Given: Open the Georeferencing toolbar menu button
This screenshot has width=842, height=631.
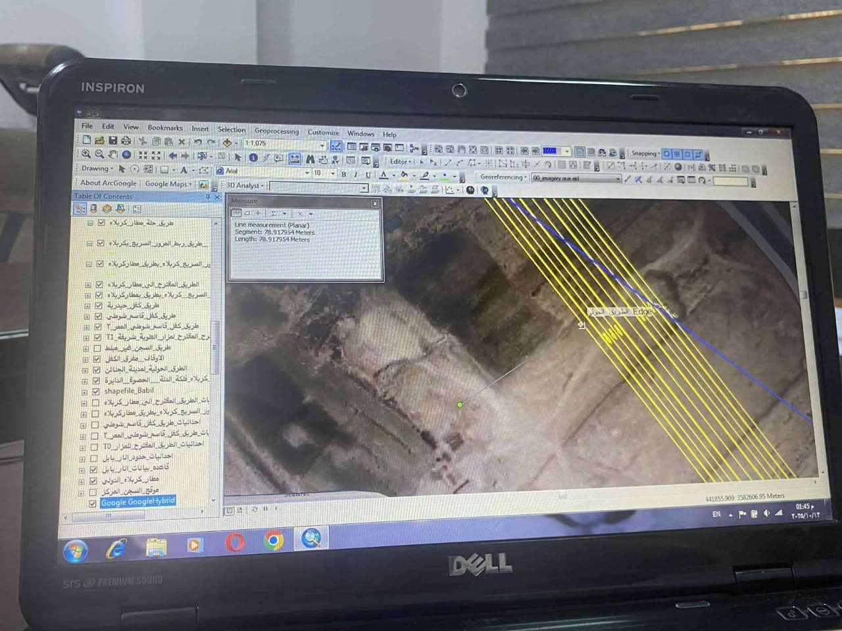Looking at the screenshot, I should tap(503, 177).
